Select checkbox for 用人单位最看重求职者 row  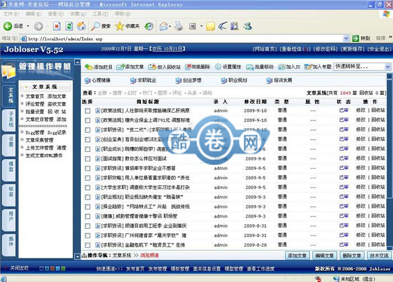pos(88,178)
